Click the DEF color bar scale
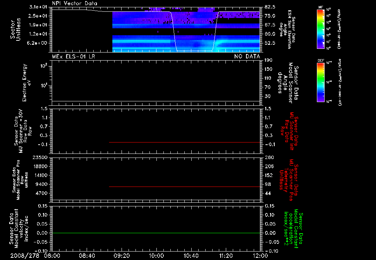The height and width of the screenshot is (260, 376). pos(321,82)
